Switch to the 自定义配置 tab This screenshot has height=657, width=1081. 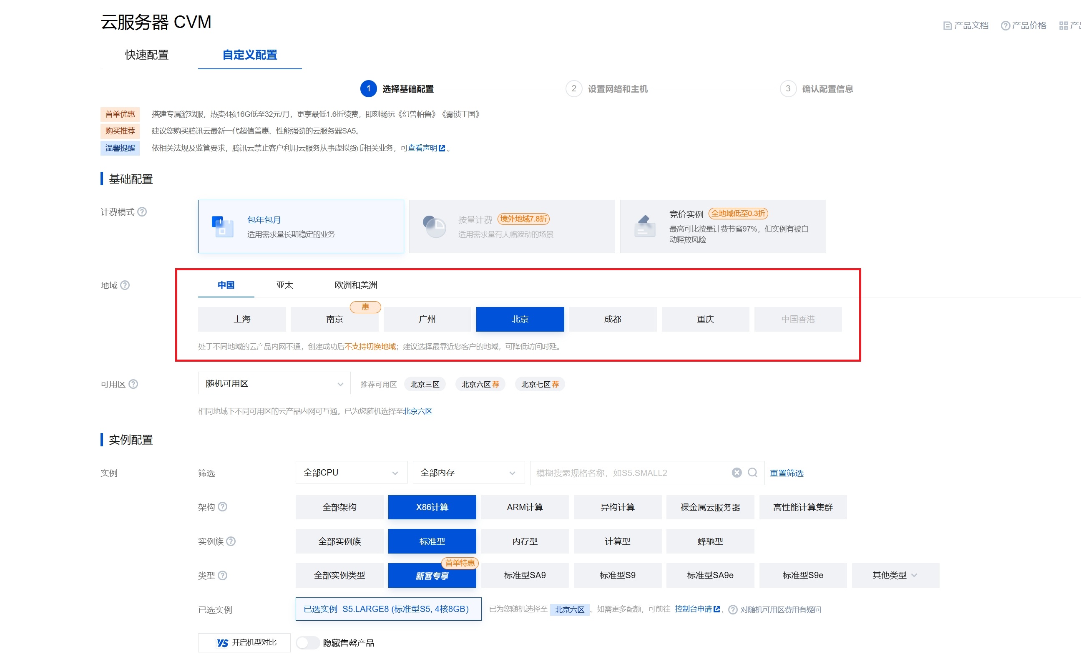click(x=250, y=55)
